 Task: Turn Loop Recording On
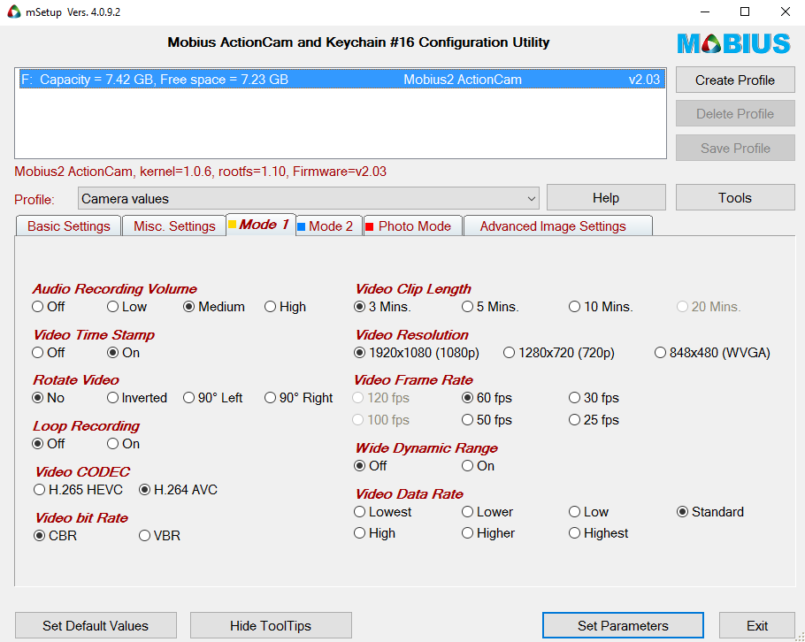[x=123, y=443]
